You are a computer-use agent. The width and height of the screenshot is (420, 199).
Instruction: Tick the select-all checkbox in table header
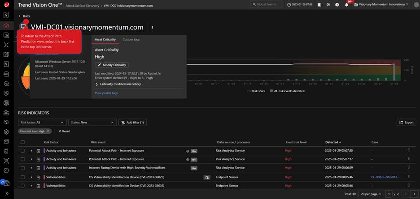22,142
